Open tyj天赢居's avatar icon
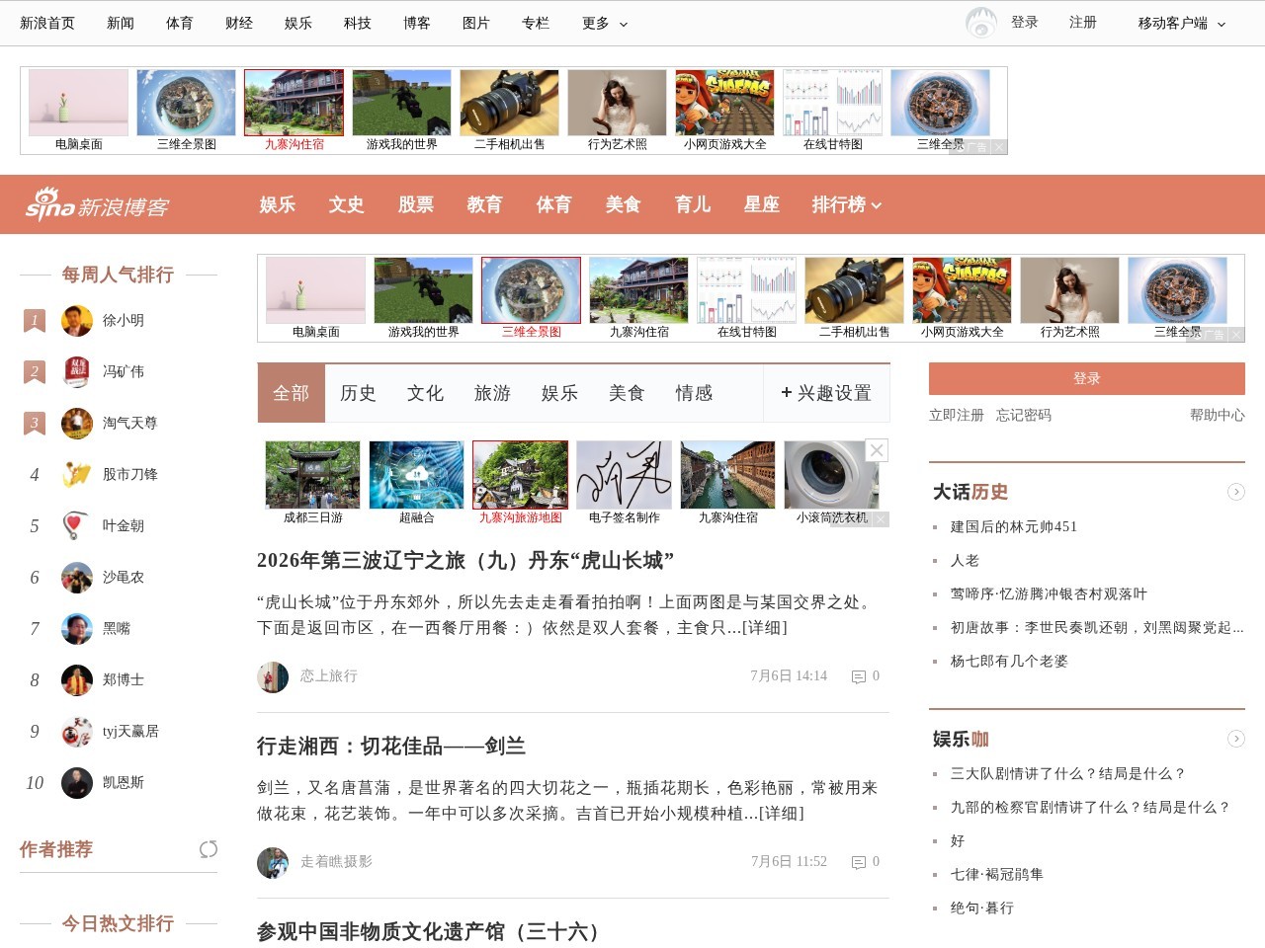Screen dimensions: 1265x948 coord(77,731)
